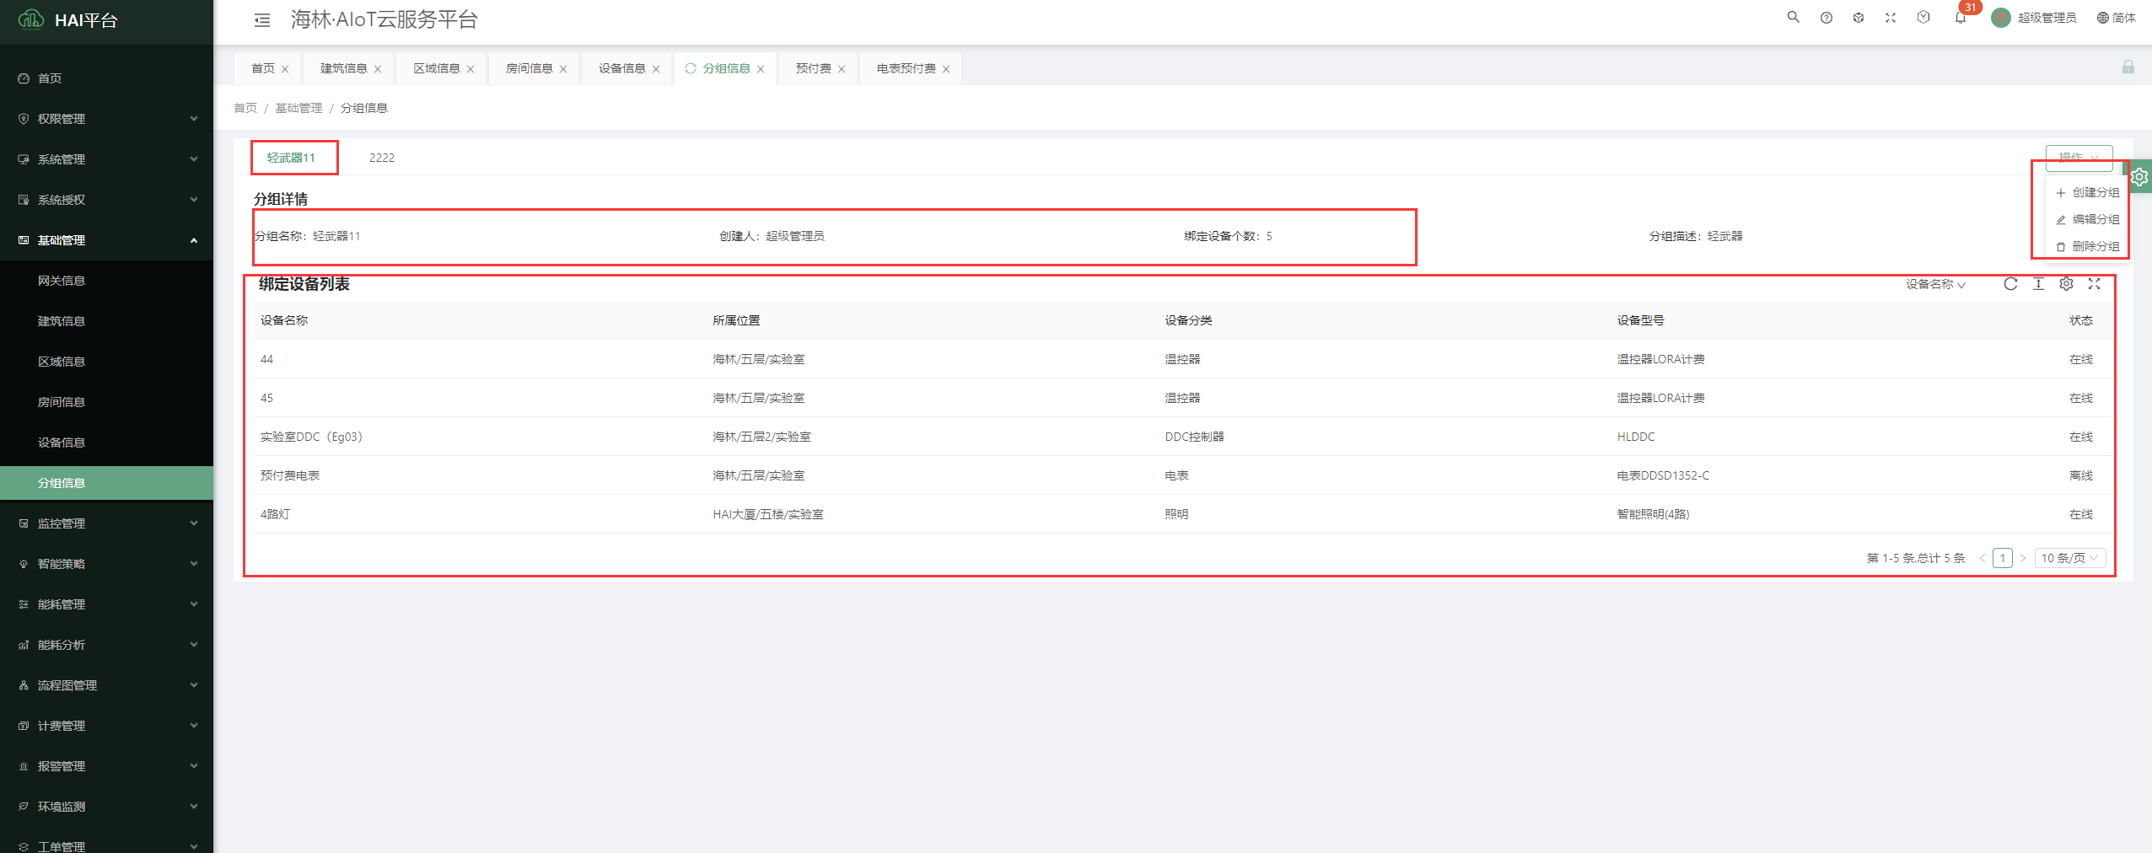
Task: Click 智能照明(4路) model cell
Action: click(x=1653, y=514)
